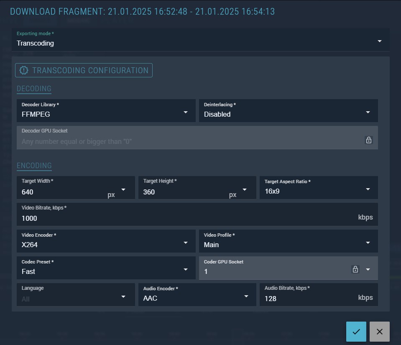Click the Decoder GPU Socket lock icon
This screenshot has height=345, width=401.
coord(368,140)
